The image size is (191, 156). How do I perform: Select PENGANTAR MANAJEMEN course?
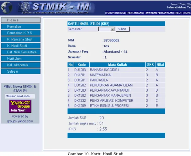(x=110, y=95)
